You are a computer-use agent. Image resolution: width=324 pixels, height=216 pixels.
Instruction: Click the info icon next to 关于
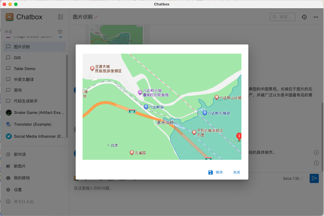[x=8, y=202]
